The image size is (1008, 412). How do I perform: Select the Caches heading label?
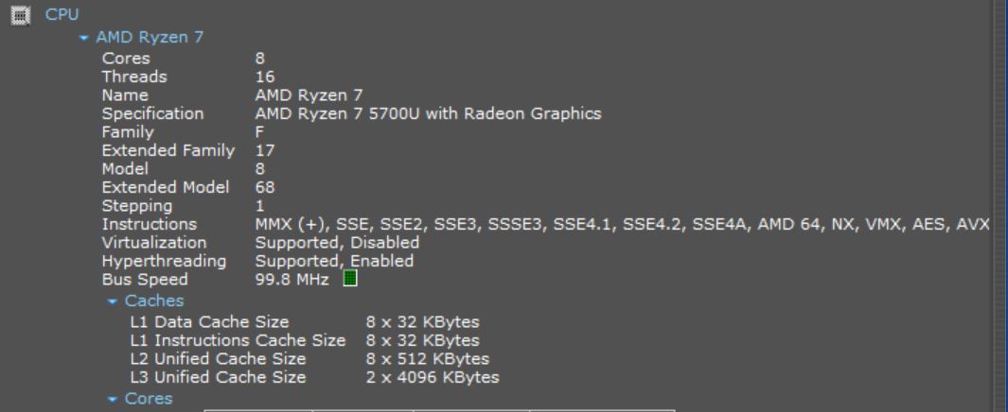click(x=154, y=300)
